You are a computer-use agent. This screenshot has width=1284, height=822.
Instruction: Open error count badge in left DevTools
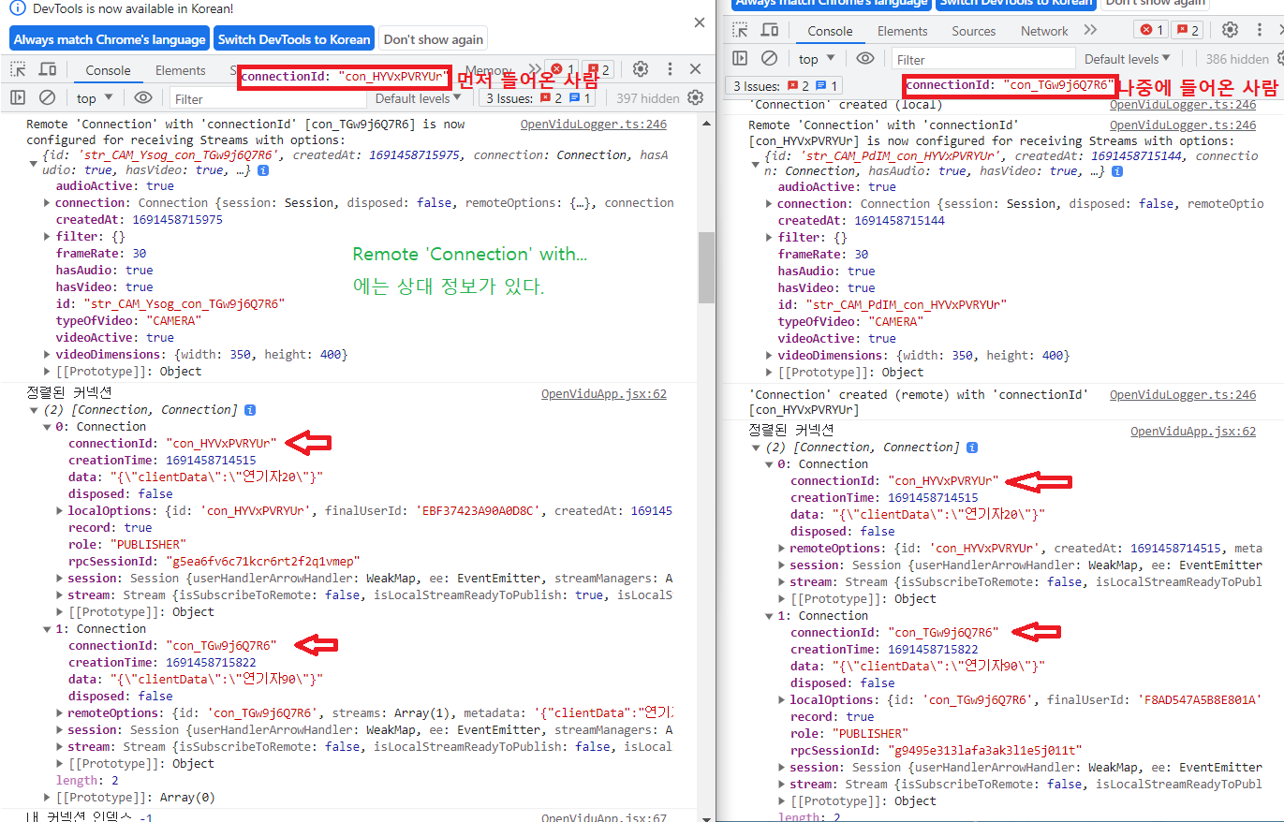coord(562,69)
